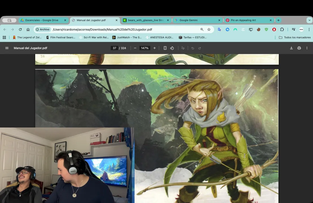Screen dimensions: 313x203
Task: Go forward in browser history
Action: pos(12,29)
